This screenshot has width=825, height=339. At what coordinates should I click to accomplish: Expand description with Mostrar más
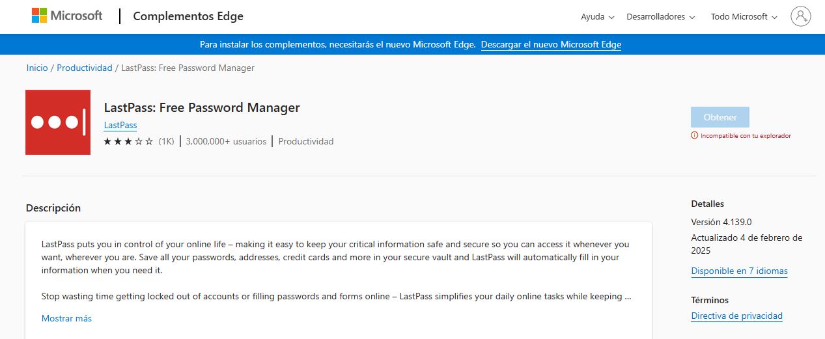(x=66, y=318)
